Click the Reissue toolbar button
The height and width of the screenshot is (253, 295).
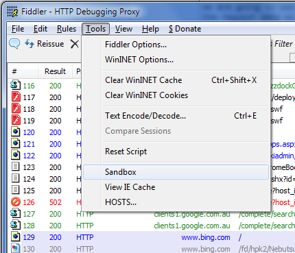click(x=45, y=44)
